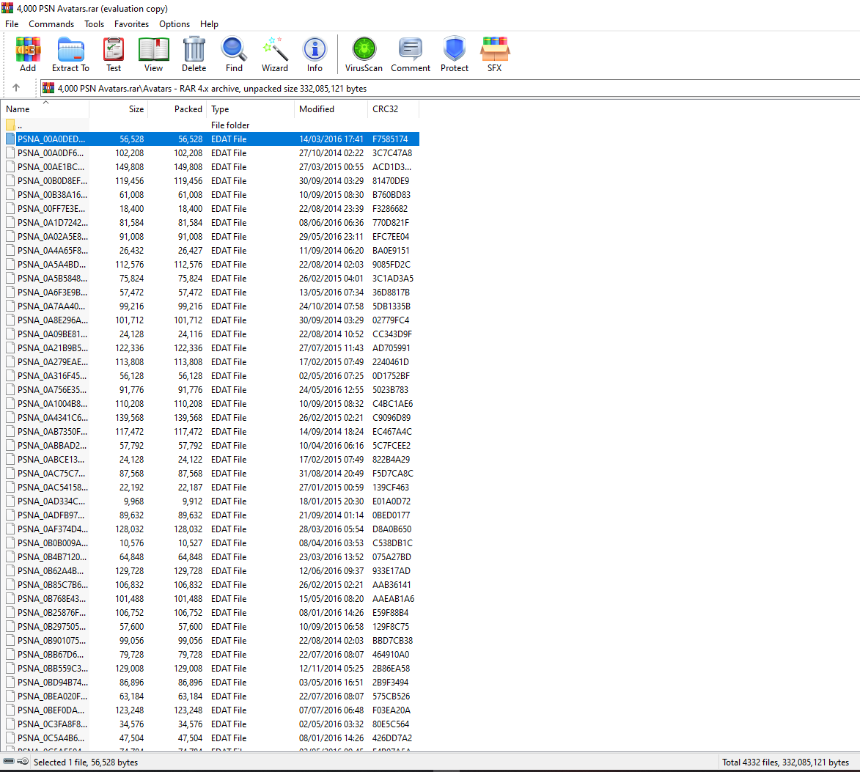Click the Protect archive icon
This screenshot has height=772, width=860.
[455, 55]
